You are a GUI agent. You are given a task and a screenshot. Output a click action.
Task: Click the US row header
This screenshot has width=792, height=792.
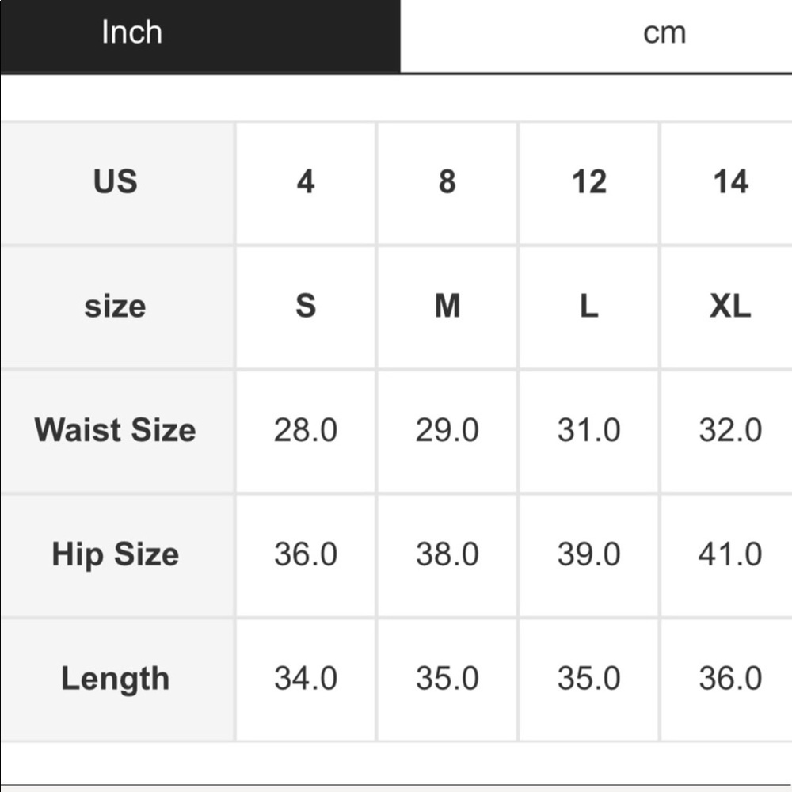116,182
